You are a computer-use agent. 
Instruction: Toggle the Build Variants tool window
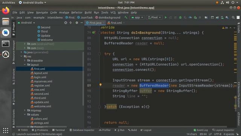pos(14,118)
